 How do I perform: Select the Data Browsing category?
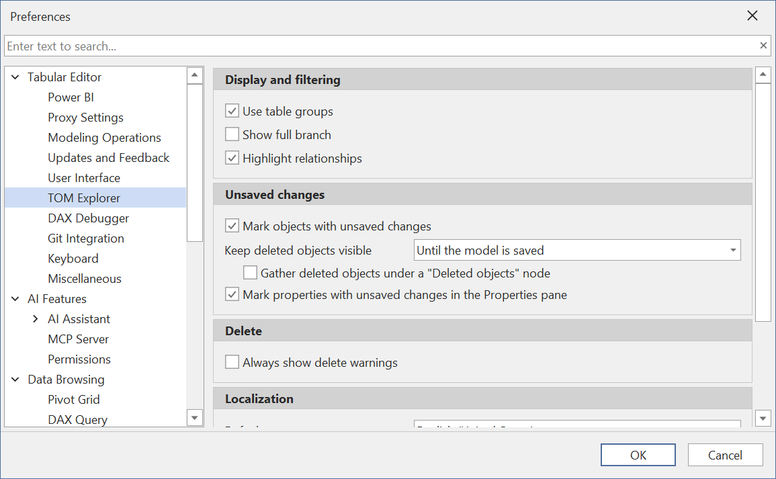(66, 380)
